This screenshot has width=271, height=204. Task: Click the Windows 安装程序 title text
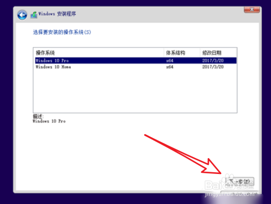(57, 14)
